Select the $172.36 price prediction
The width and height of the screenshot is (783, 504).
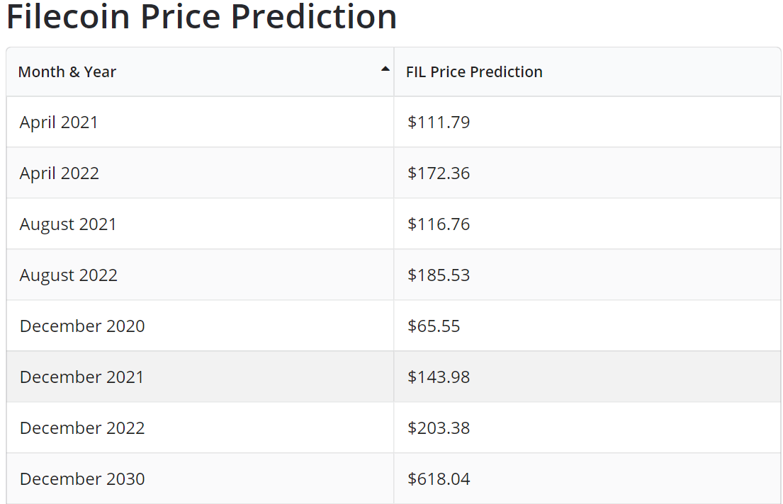(x=439, y=173)
